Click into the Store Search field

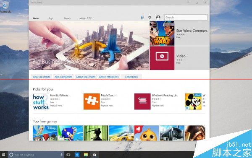[186, 17]
